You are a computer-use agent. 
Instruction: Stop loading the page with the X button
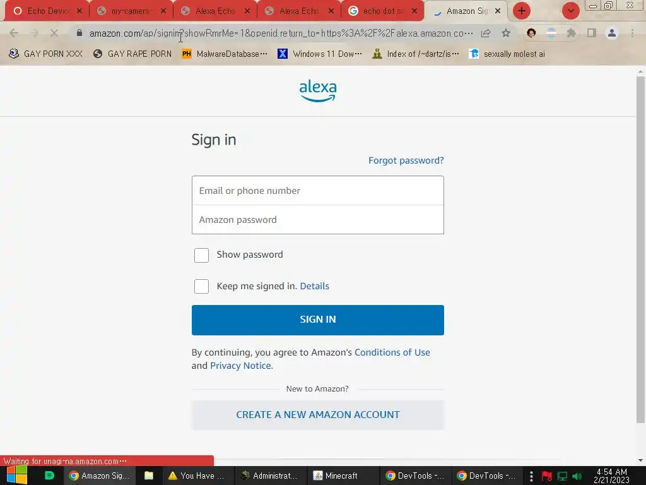pyautogui.click(x=54, y=33)
